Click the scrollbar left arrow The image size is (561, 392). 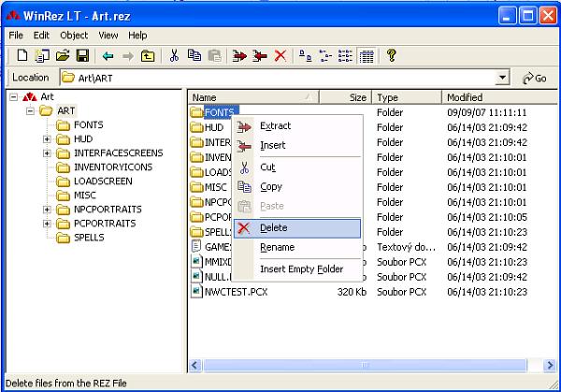[x=195, y=365]
